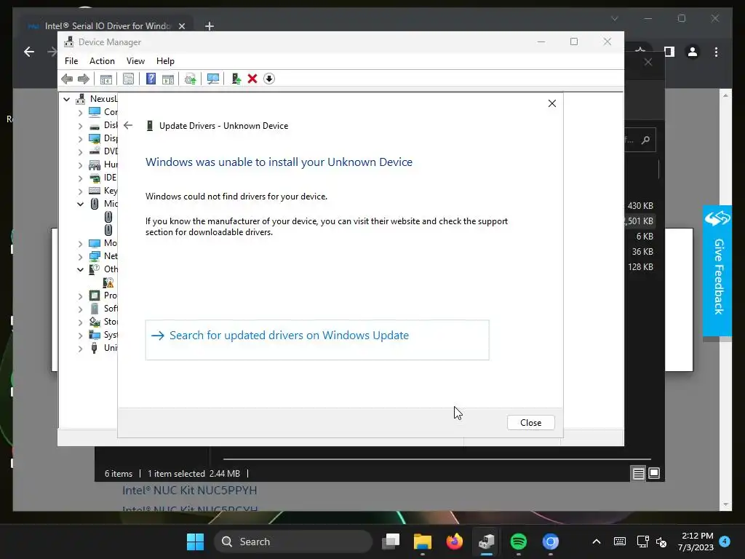
Task: Open the Properties toolbar icon
Action: pyautogui.click(x=128, y=79)
